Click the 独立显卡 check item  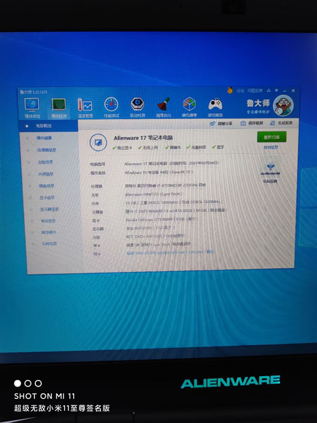point(123,148)
